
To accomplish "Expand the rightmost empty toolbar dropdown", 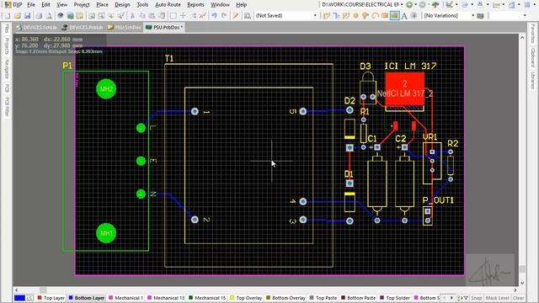I will pyautogui.click(x=525, y=16).
